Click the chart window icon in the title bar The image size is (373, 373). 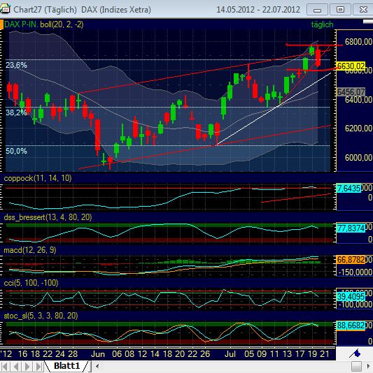pos(5,9)
